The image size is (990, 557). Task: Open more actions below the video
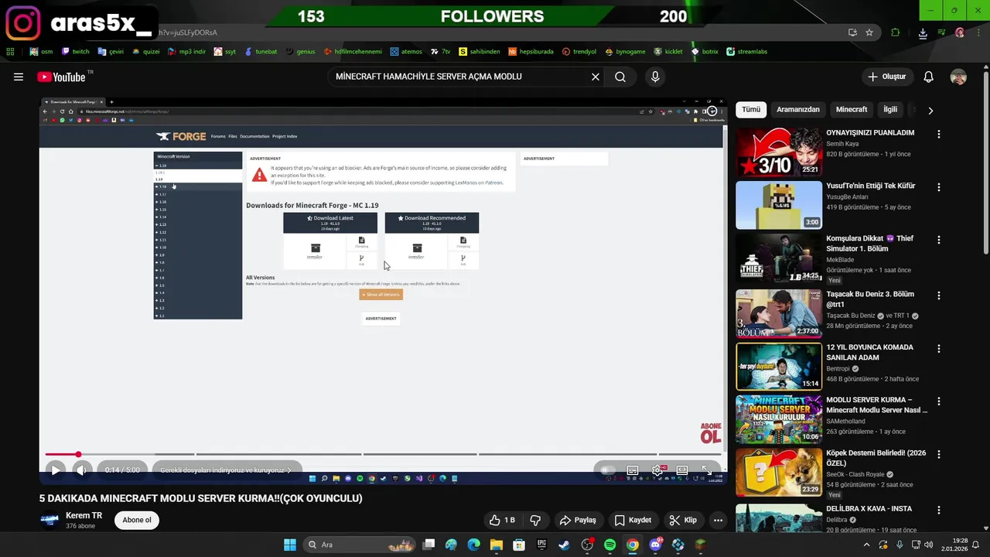(718, 520)
